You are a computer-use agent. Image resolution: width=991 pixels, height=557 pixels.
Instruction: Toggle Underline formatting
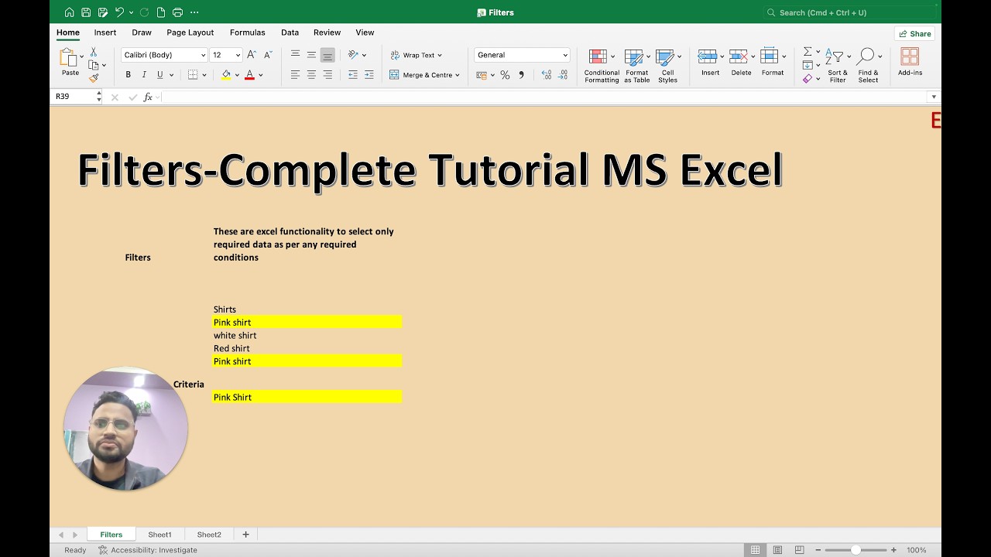tap(160, 75)
